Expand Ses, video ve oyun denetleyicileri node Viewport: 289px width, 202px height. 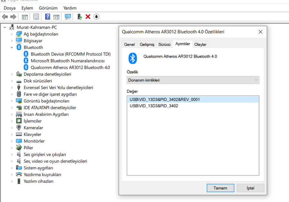(12, 161)
